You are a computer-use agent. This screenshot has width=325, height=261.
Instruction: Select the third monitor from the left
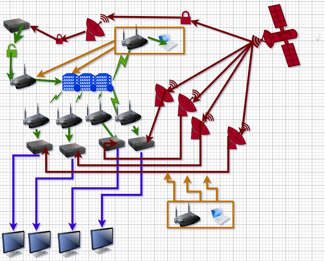tap(69, 244)
